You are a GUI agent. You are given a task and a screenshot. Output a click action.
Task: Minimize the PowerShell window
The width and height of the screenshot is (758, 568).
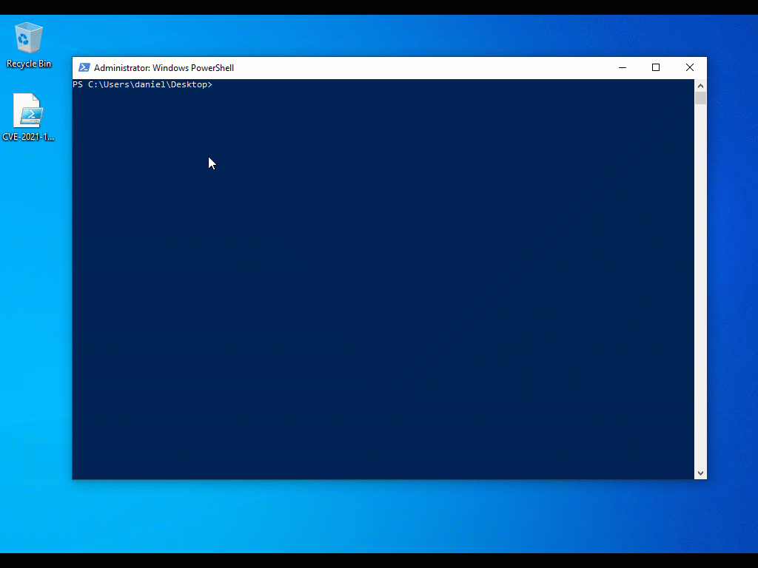pos(623,67)
